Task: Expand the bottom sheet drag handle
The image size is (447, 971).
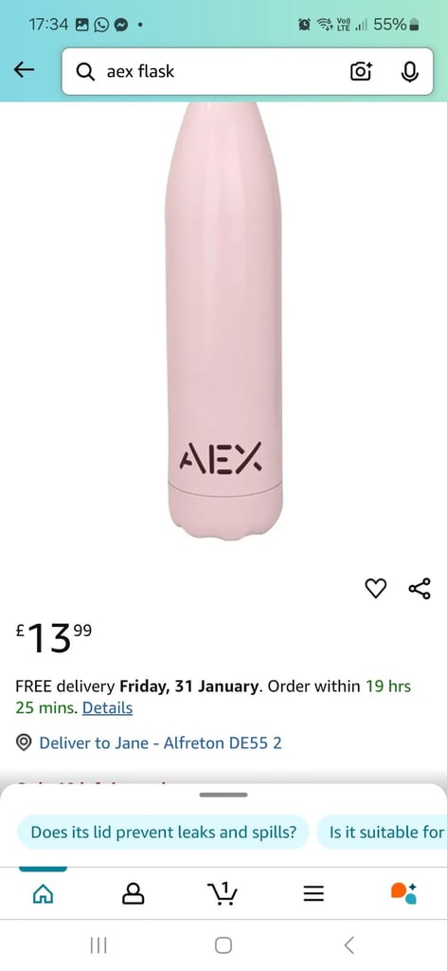Action: (x=223, y=795)
